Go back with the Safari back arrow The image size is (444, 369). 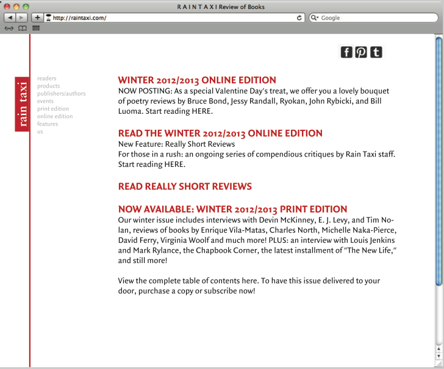10,18
